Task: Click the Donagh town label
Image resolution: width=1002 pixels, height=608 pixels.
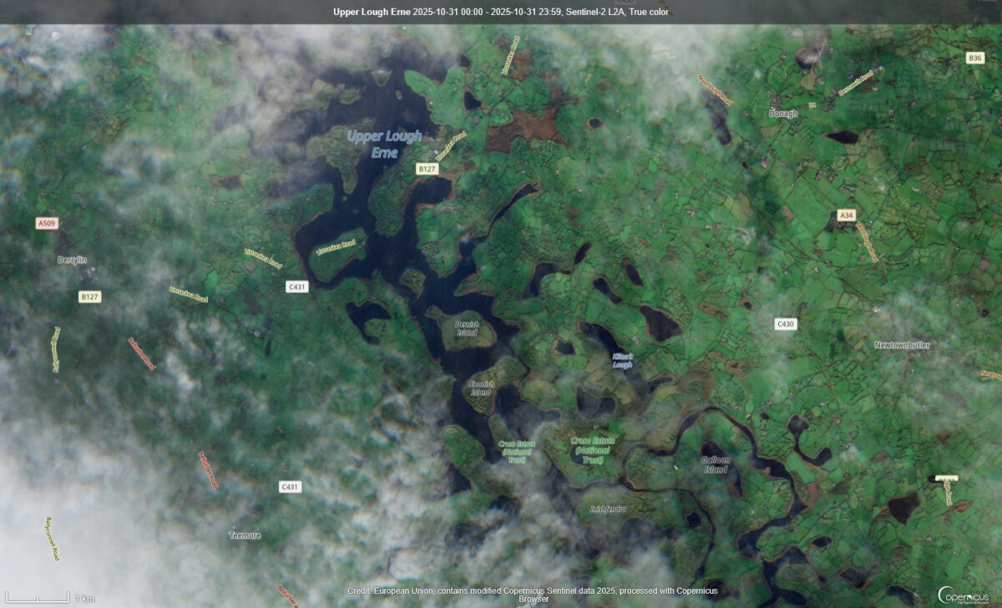Action: click(782, 113)
